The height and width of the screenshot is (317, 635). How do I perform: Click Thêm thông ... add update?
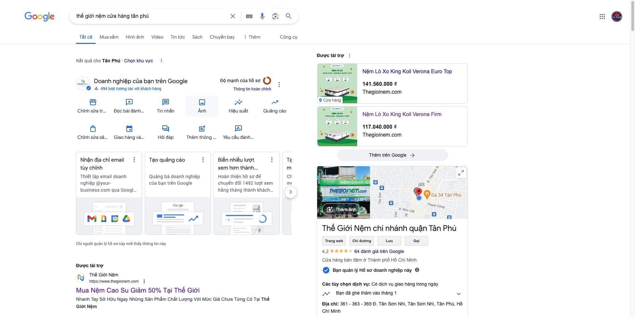tap(201, 132)
